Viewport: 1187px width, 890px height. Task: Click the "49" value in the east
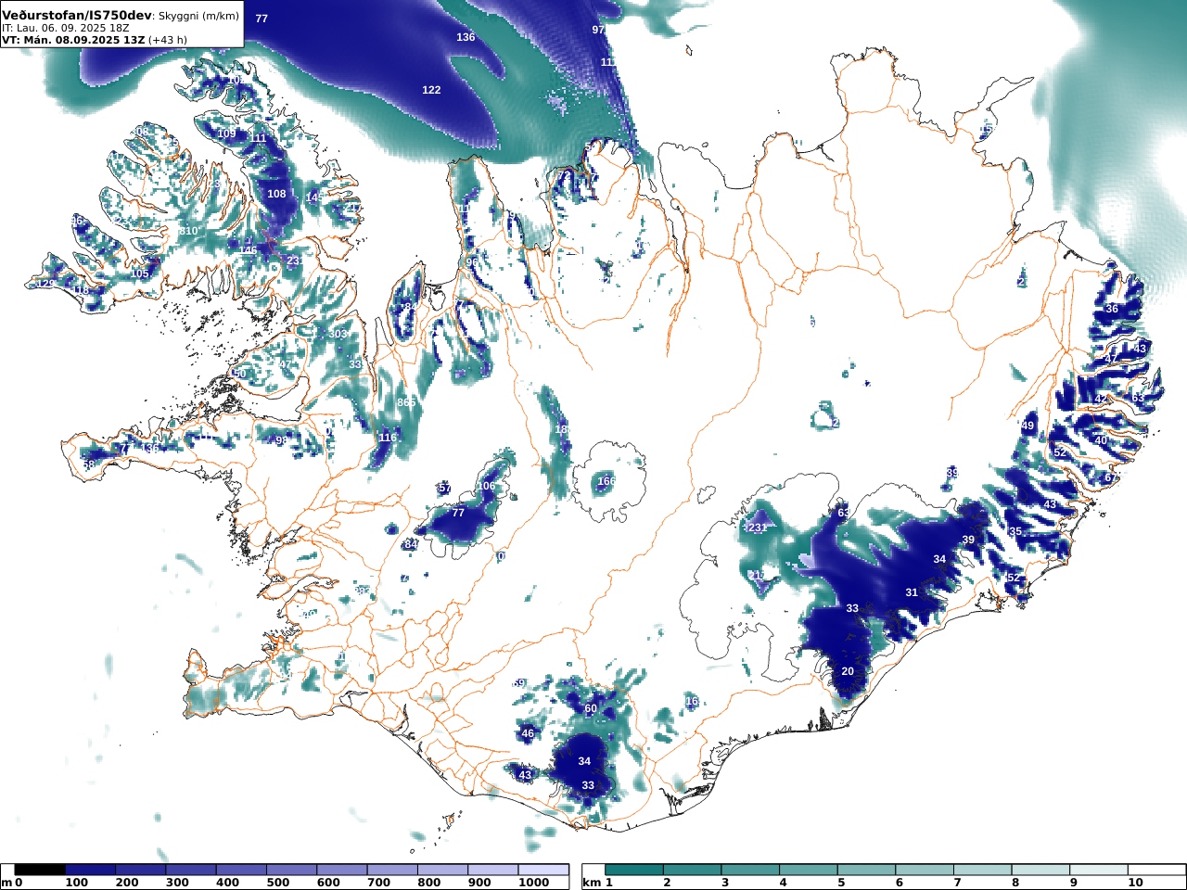pos(1027,426)
